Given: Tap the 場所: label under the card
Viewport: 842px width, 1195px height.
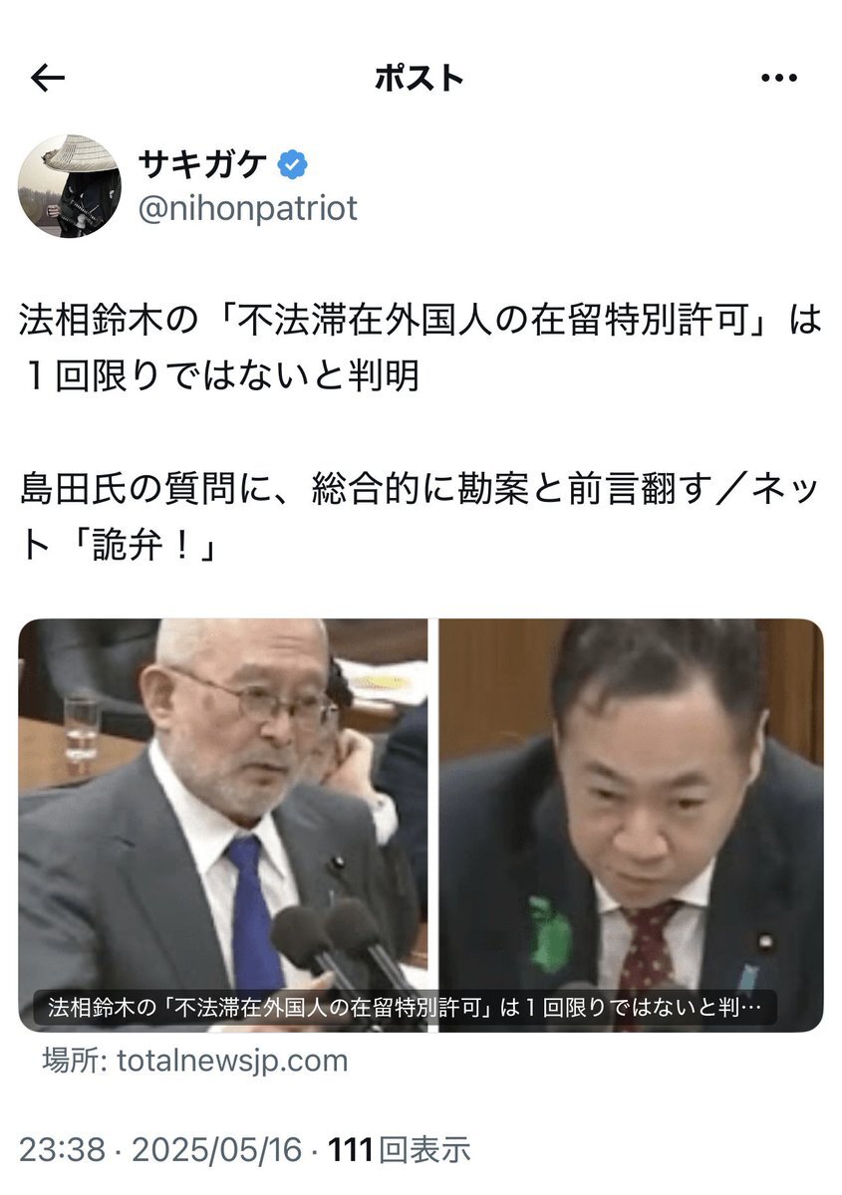Looking at the screenshot, I should point(76,1061).
